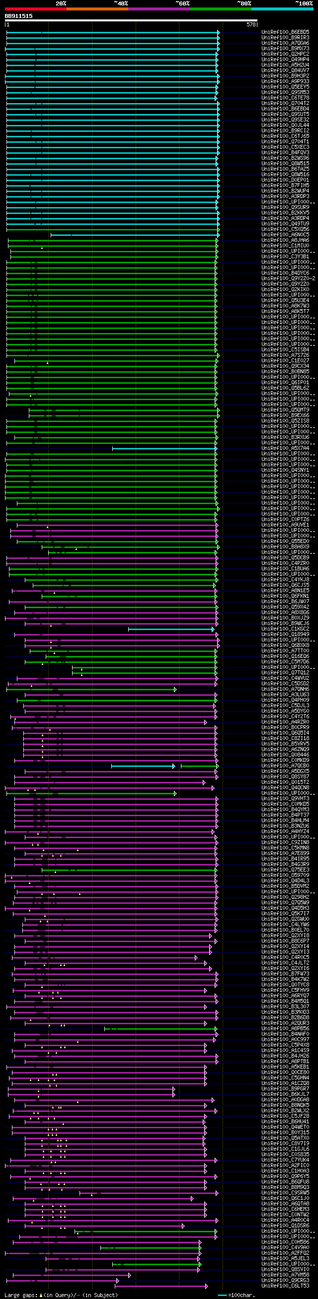
Task: Click the UniRef100_Q2HPC2 label
Action: point(285,54)
